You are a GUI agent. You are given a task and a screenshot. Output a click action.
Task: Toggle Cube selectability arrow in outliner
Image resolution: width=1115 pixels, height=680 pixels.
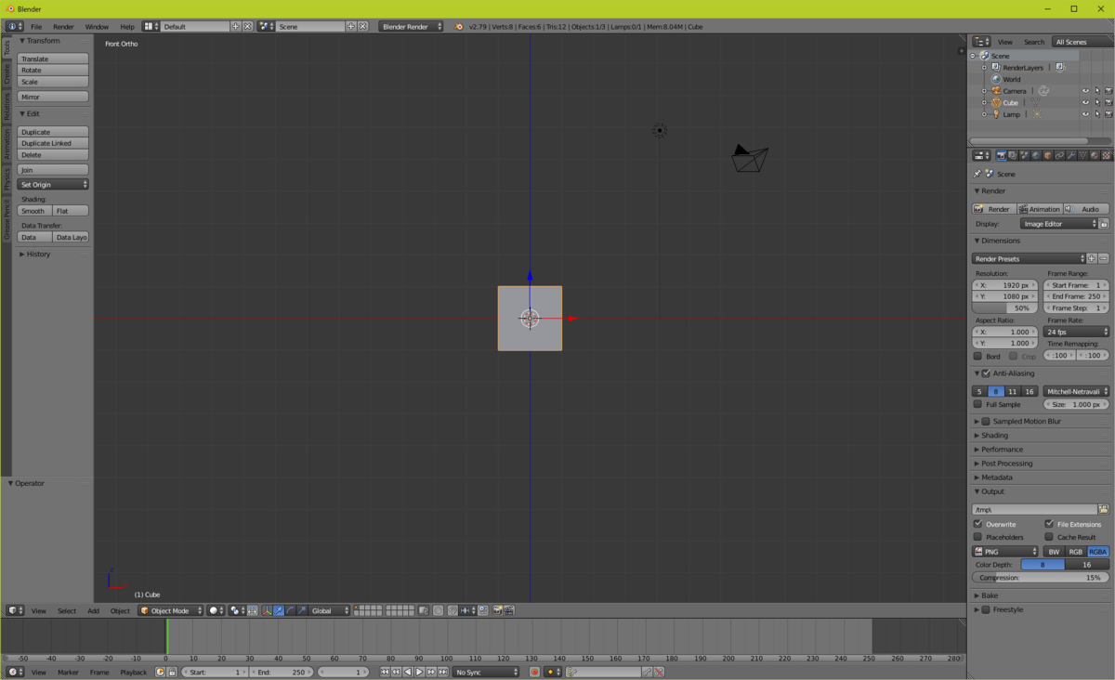tap(1097, 102)
